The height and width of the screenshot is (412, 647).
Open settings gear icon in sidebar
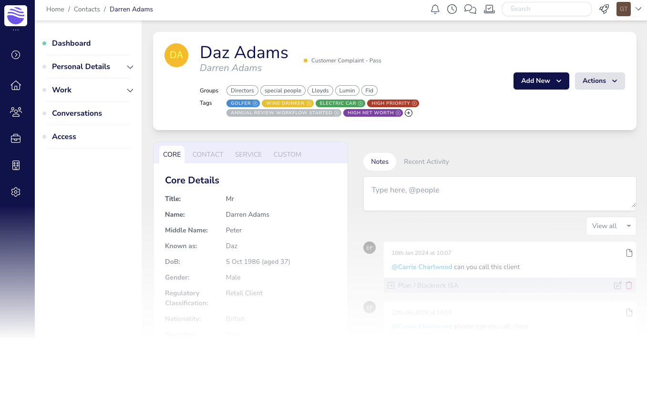pos(16,192)
